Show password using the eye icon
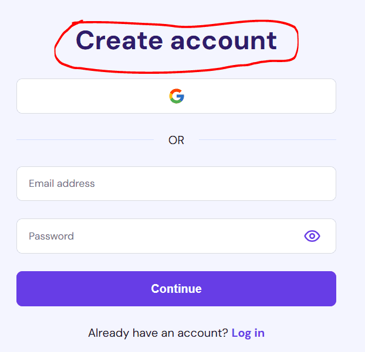 pyautogui.click(x=312, y=236)
